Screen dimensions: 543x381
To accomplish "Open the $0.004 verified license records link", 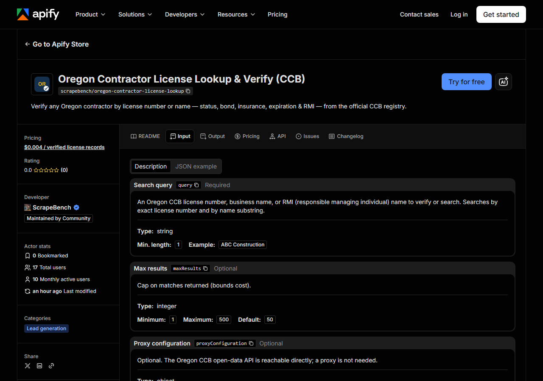I will click(64, 147).
